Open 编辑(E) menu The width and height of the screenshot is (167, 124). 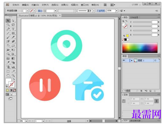pyautogui.click(x=25, y=5)
